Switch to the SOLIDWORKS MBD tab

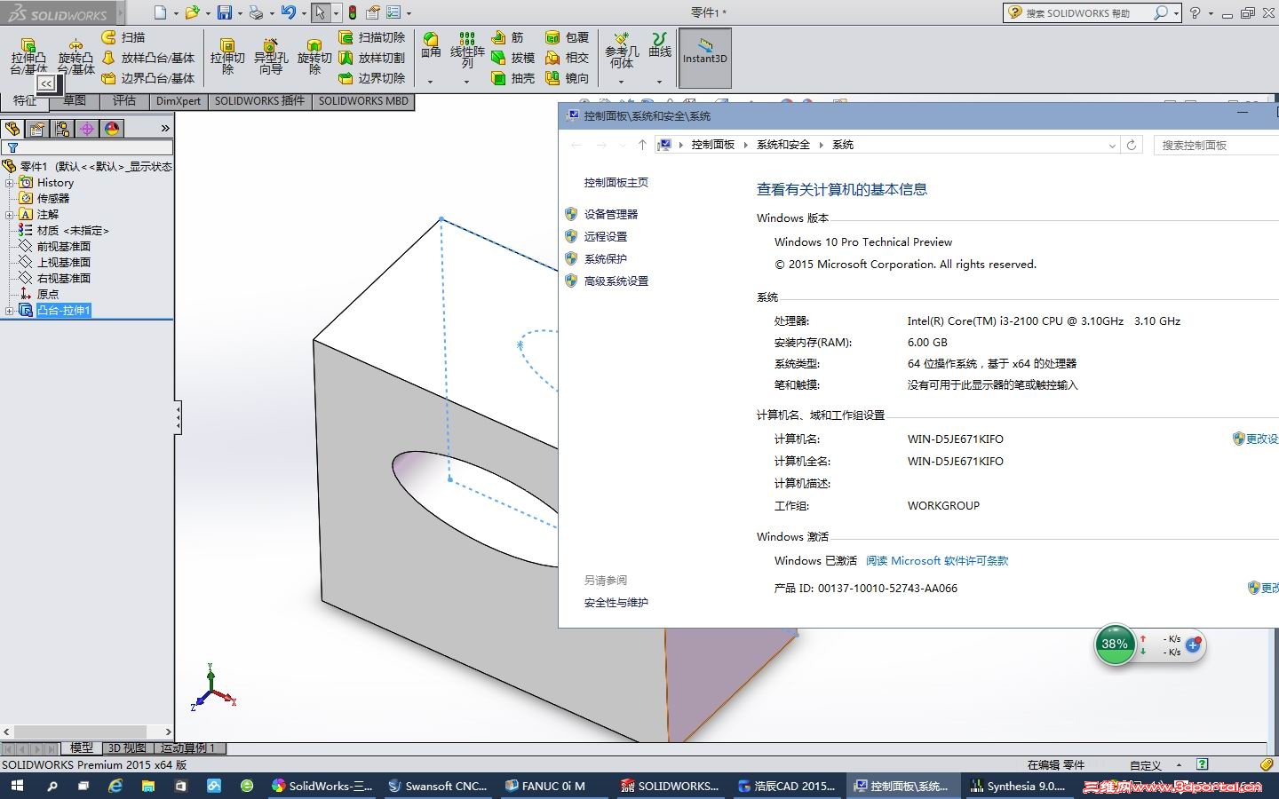click(x=363, y=101)
